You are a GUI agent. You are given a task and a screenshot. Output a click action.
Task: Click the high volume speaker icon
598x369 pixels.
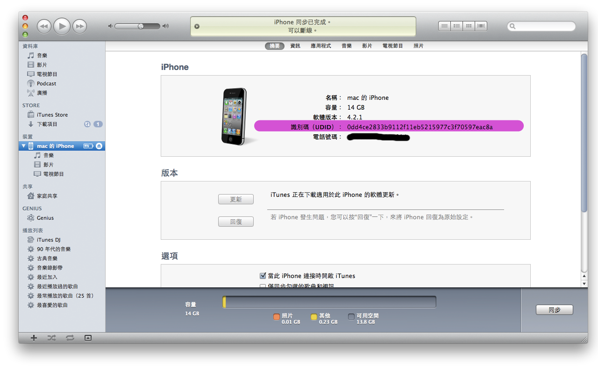click(x=165, y=26)
